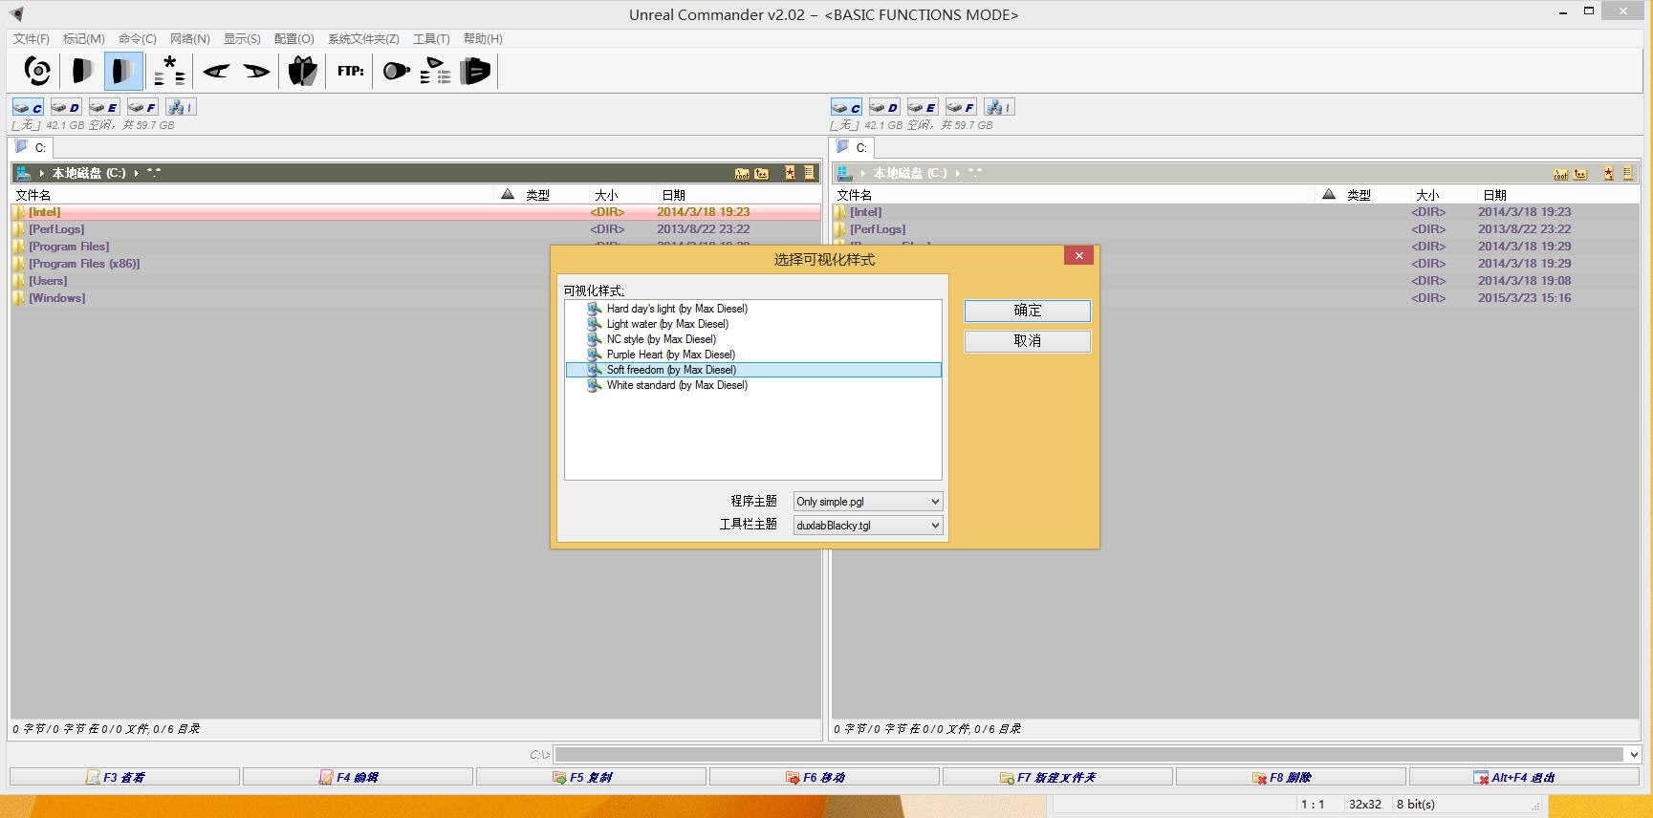Expand the arrow after 本地磁盘 (C:) in left path
1653x818 pixels.
(137, 173)
